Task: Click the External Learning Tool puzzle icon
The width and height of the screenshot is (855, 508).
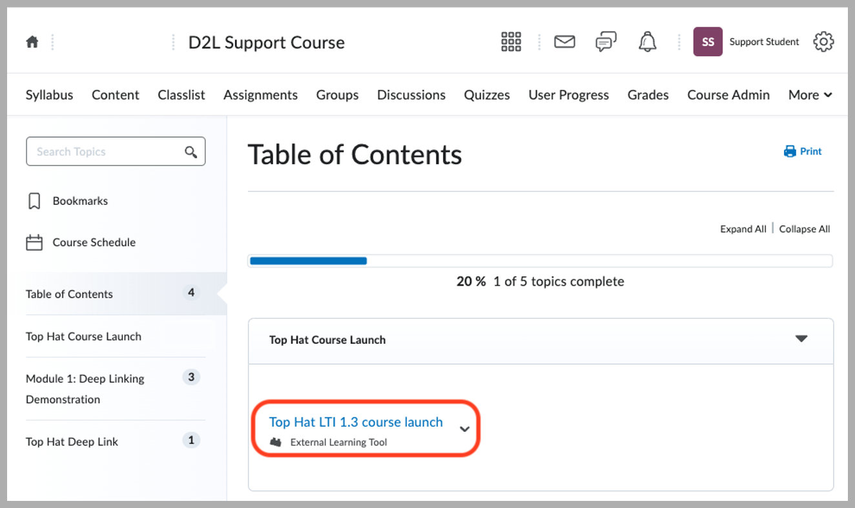Action: tap(276, 443)
